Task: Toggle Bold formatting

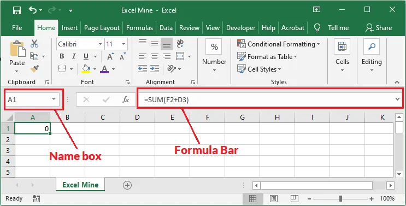Action: [x=62, y=56]
